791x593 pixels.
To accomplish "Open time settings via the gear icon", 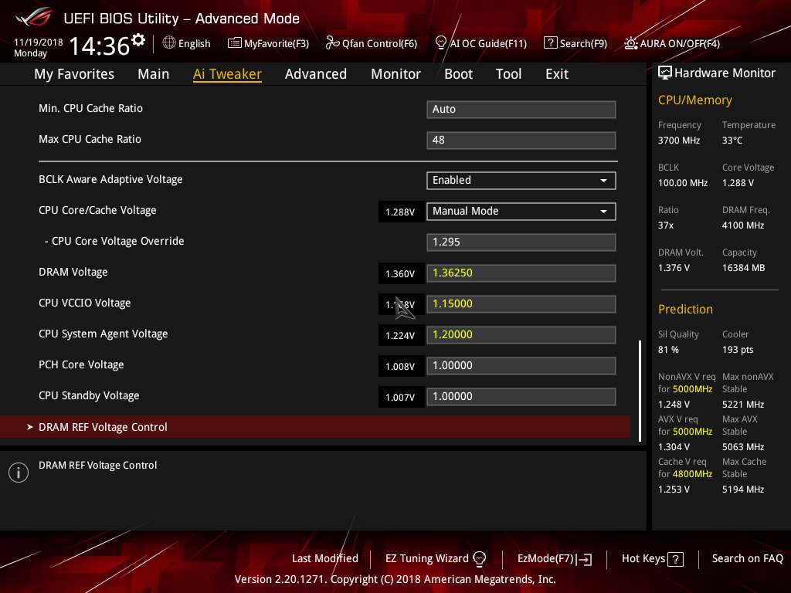I will [138, 39].
